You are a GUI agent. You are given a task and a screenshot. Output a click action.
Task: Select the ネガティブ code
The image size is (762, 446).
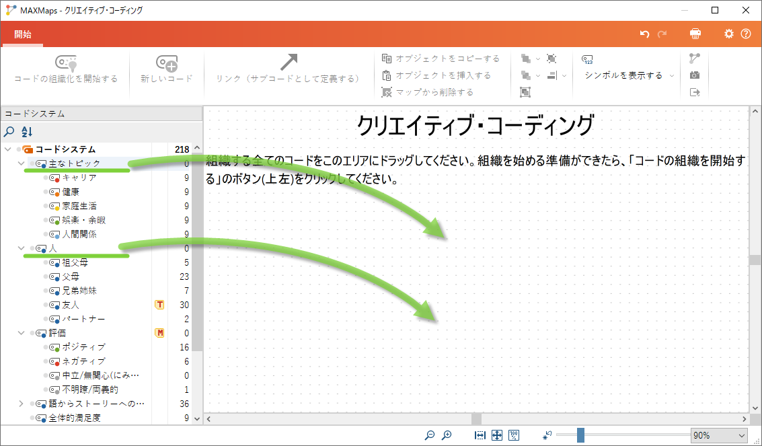[x=84, y=361]
